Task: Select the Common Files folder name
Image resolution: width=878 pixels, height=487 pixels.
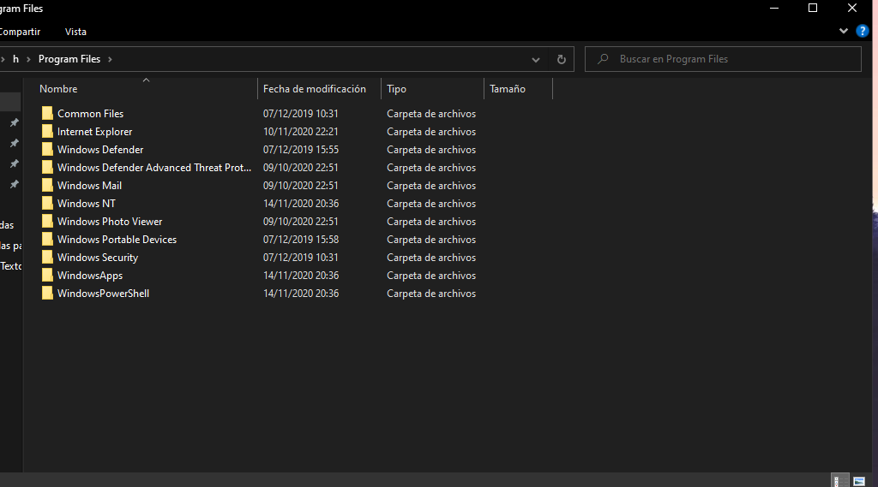Action: coord(90,114)
